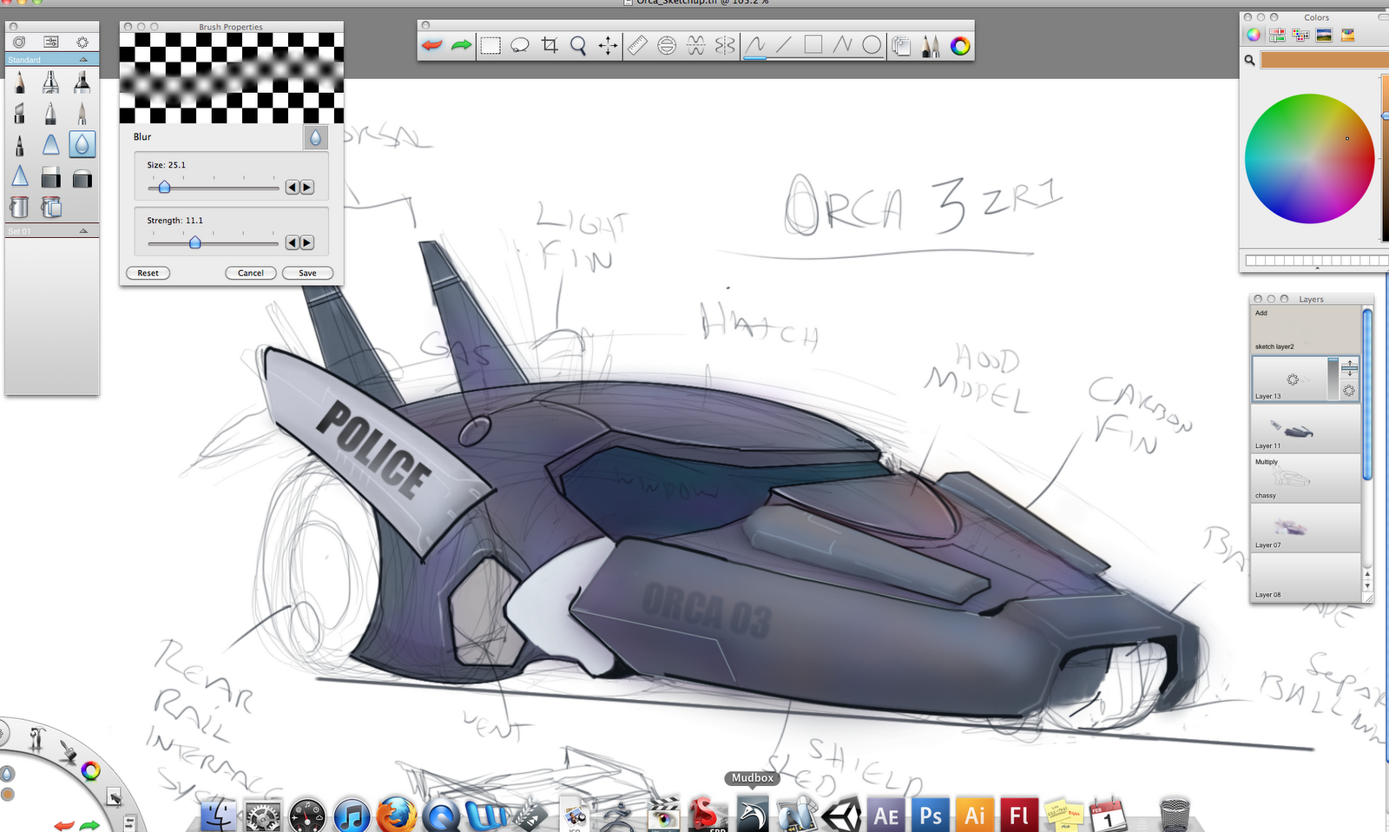This screenshot has height=832, width=1389.
Task: Toggle the Layers window from toolbar
Action: [902, 45]
